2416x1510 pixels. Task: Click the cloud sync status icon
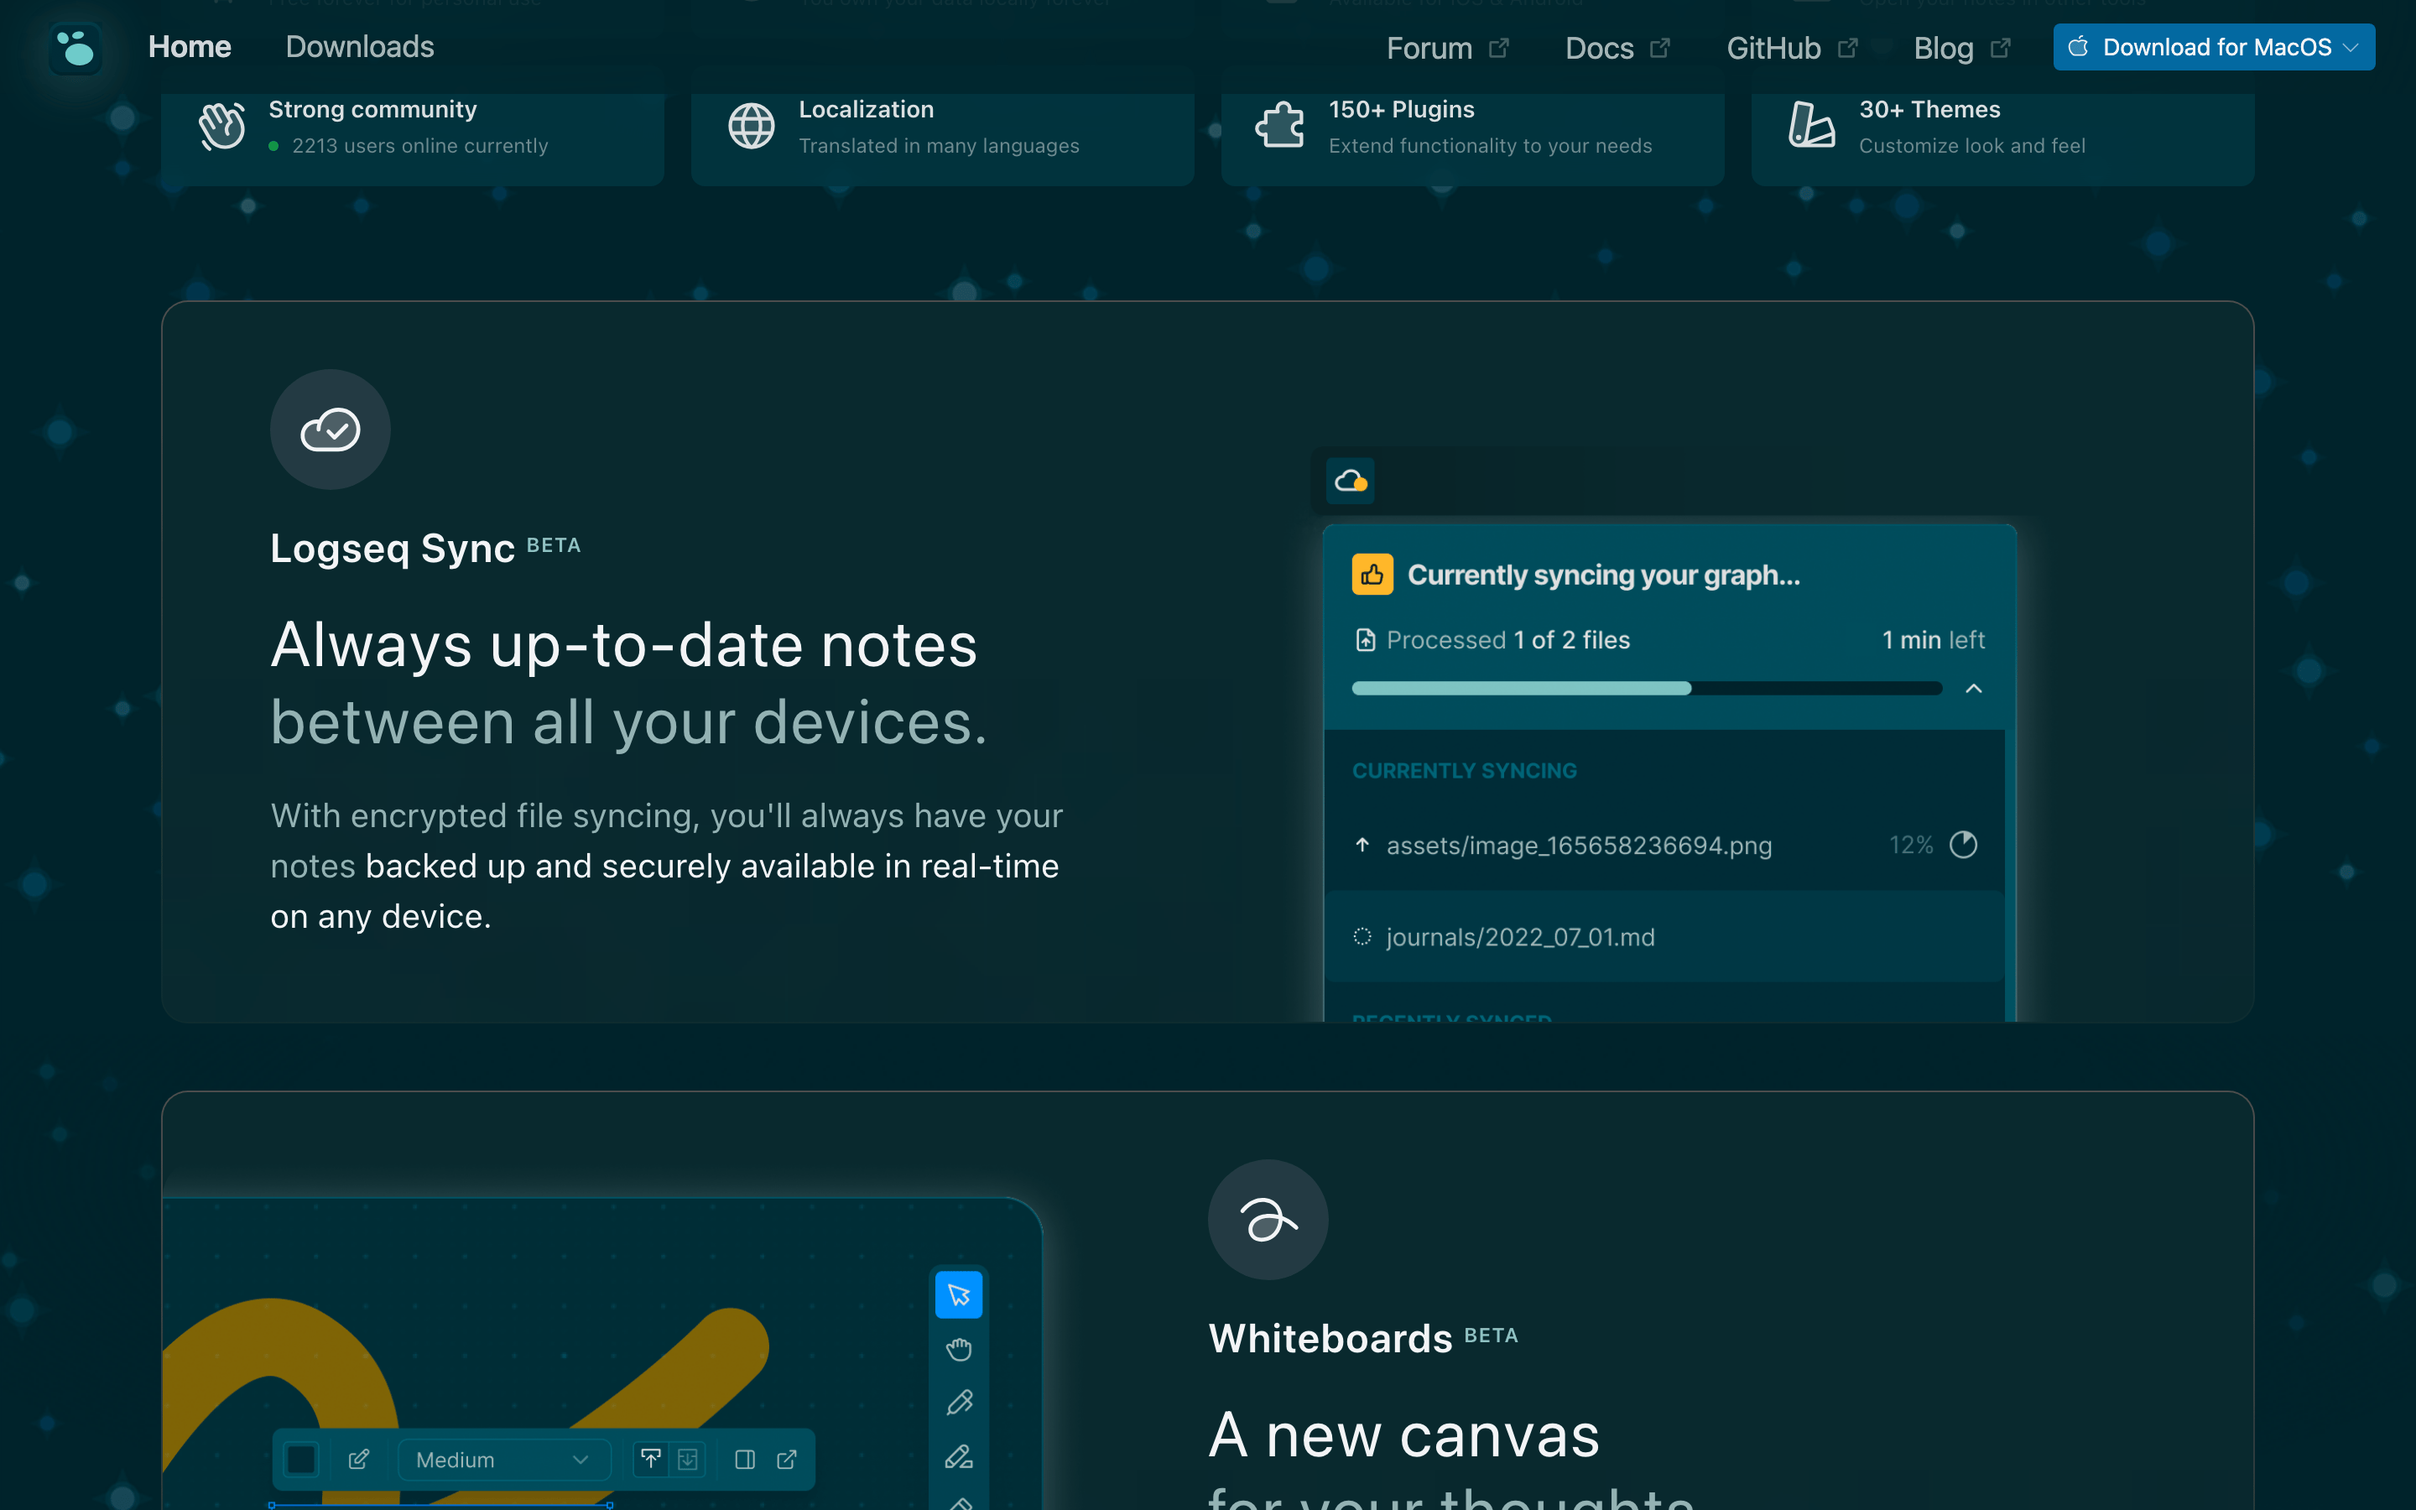click(x=1351, y=482)
